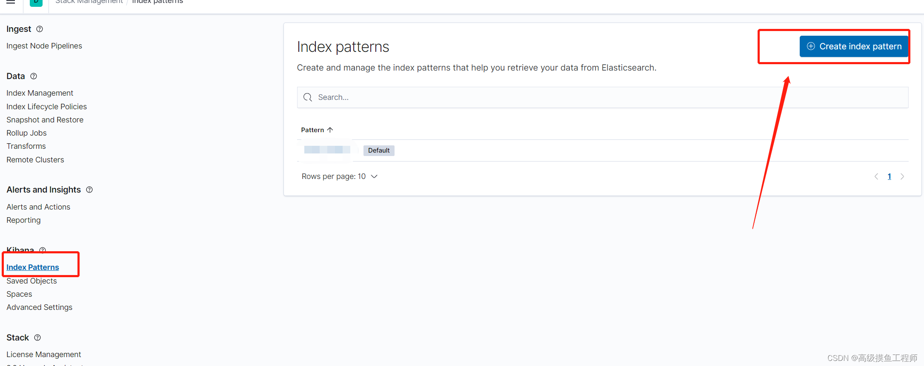Viewport: 924px width, 366px height.
Task: Focus the index pattern Search field
Action: click(603, 97)
